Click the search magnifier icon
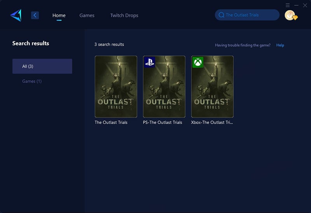The height and width of the screenshot is (213, 311). [x=221, y=15]
